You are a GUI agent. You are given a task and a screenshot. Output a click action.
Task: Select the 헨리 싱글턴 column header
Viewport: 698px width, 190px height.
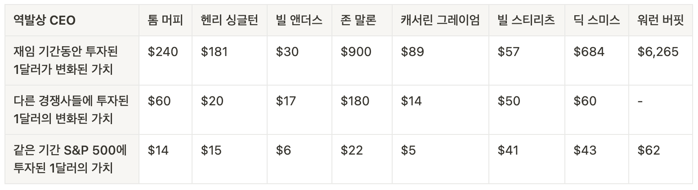pos(229,21)
